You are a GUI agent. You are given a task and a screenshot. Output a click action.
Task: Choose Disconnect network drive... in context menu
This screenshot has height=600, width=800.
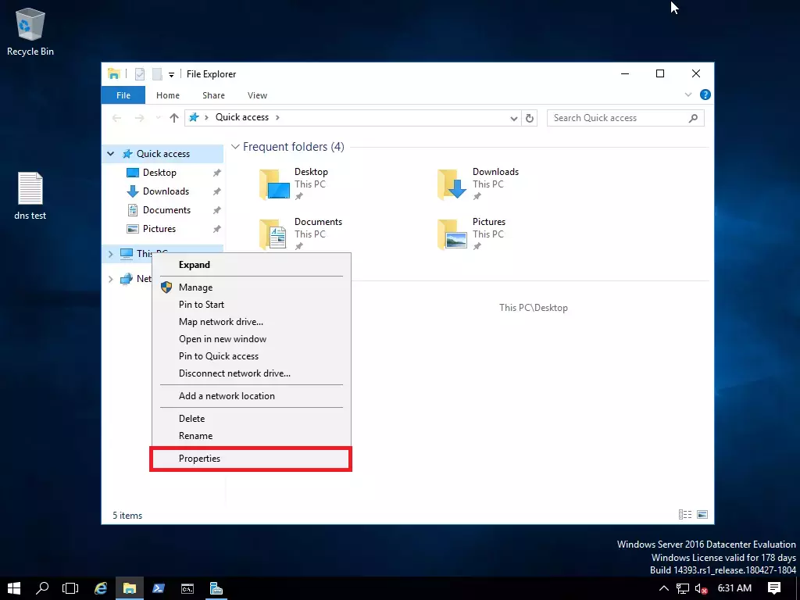(251, 373)
